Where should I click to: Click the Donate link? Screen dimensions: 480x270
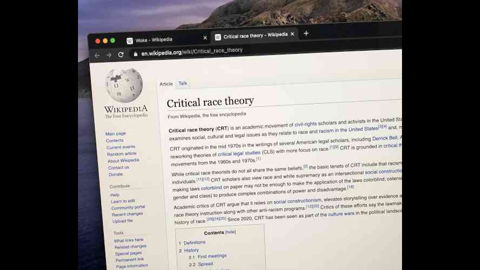coord(115,174)
